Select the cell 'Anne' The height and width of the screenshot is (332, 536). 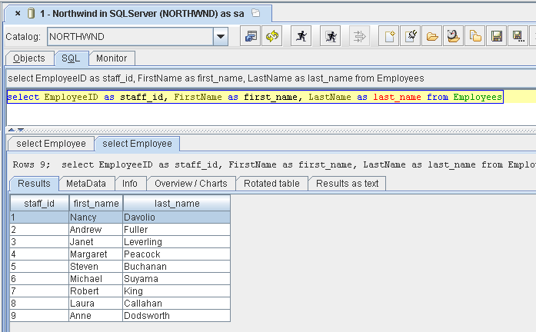[95, 316]
